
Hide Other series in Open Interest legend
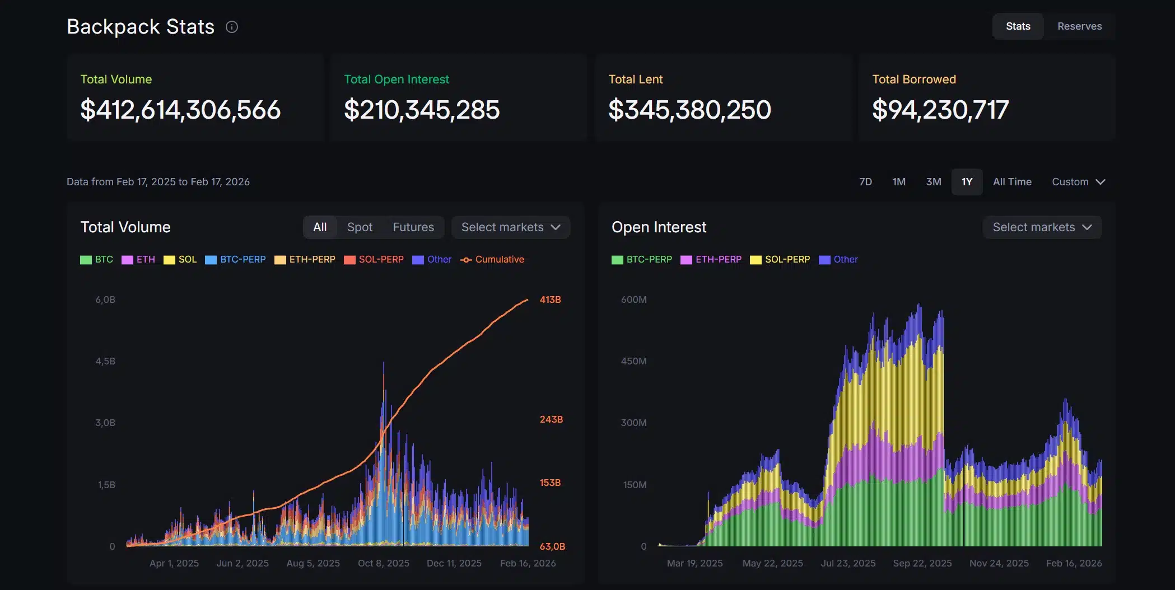[838, 260]
